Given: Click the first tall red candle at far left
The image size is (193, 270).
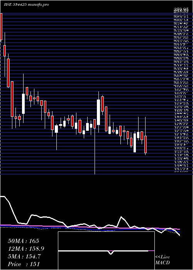Looking at the screenshot, I should coord(1,27).
